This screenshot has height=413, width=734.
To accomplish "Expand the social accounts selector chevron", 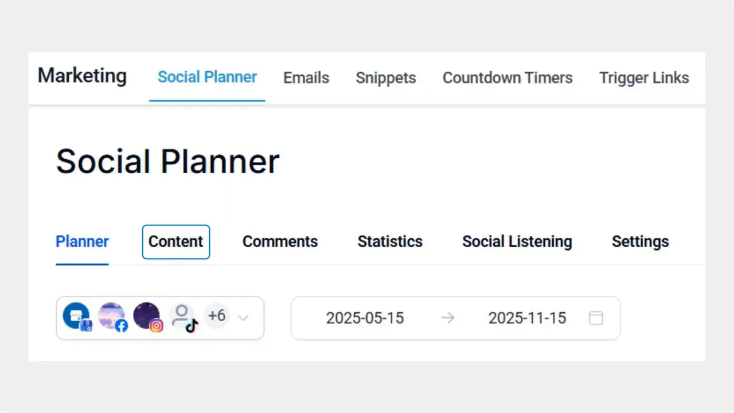I will coord(243,317).
